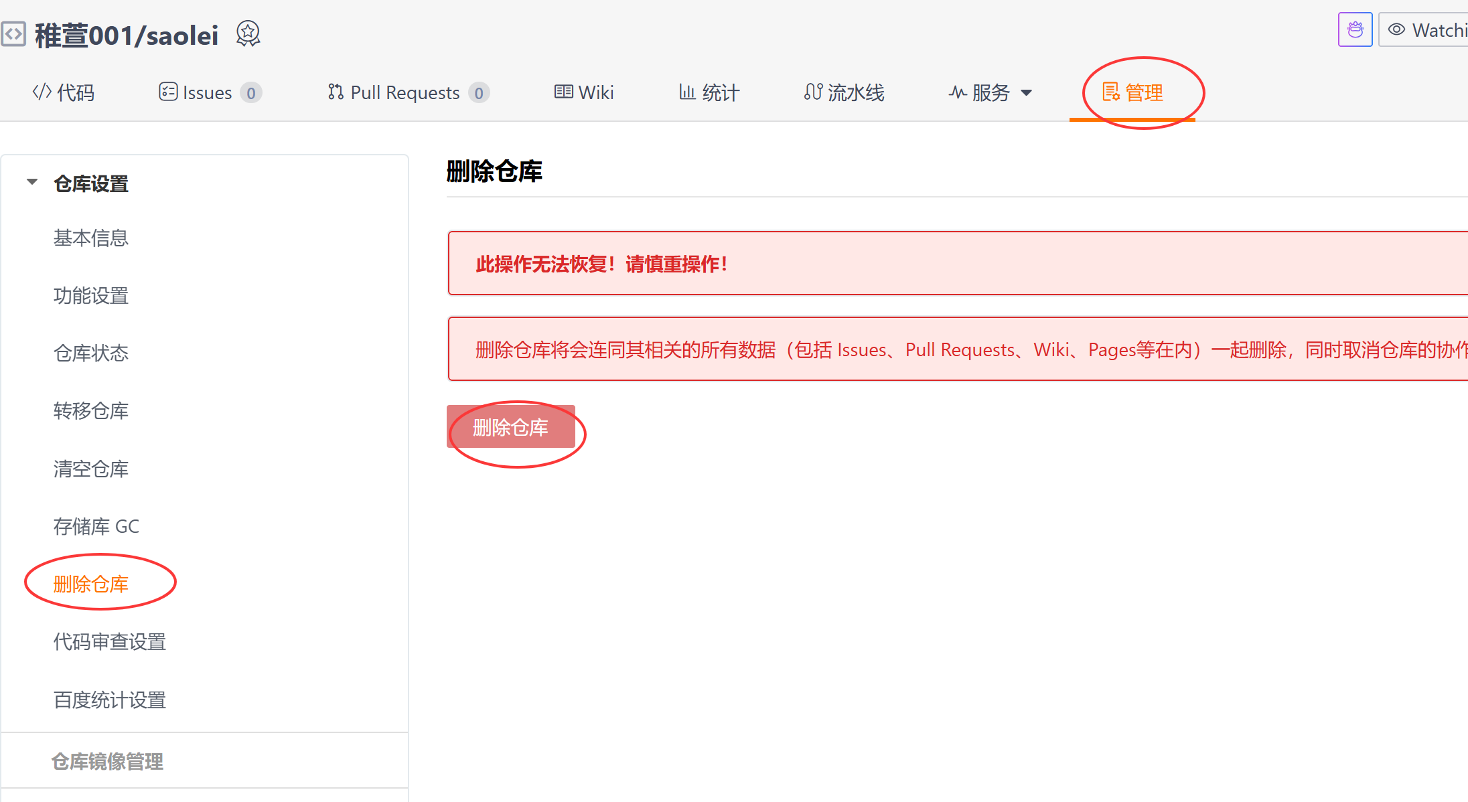Expand the 服务 dropdown menu
Screen dimensions: 1468x802
[x=990, y=92]
